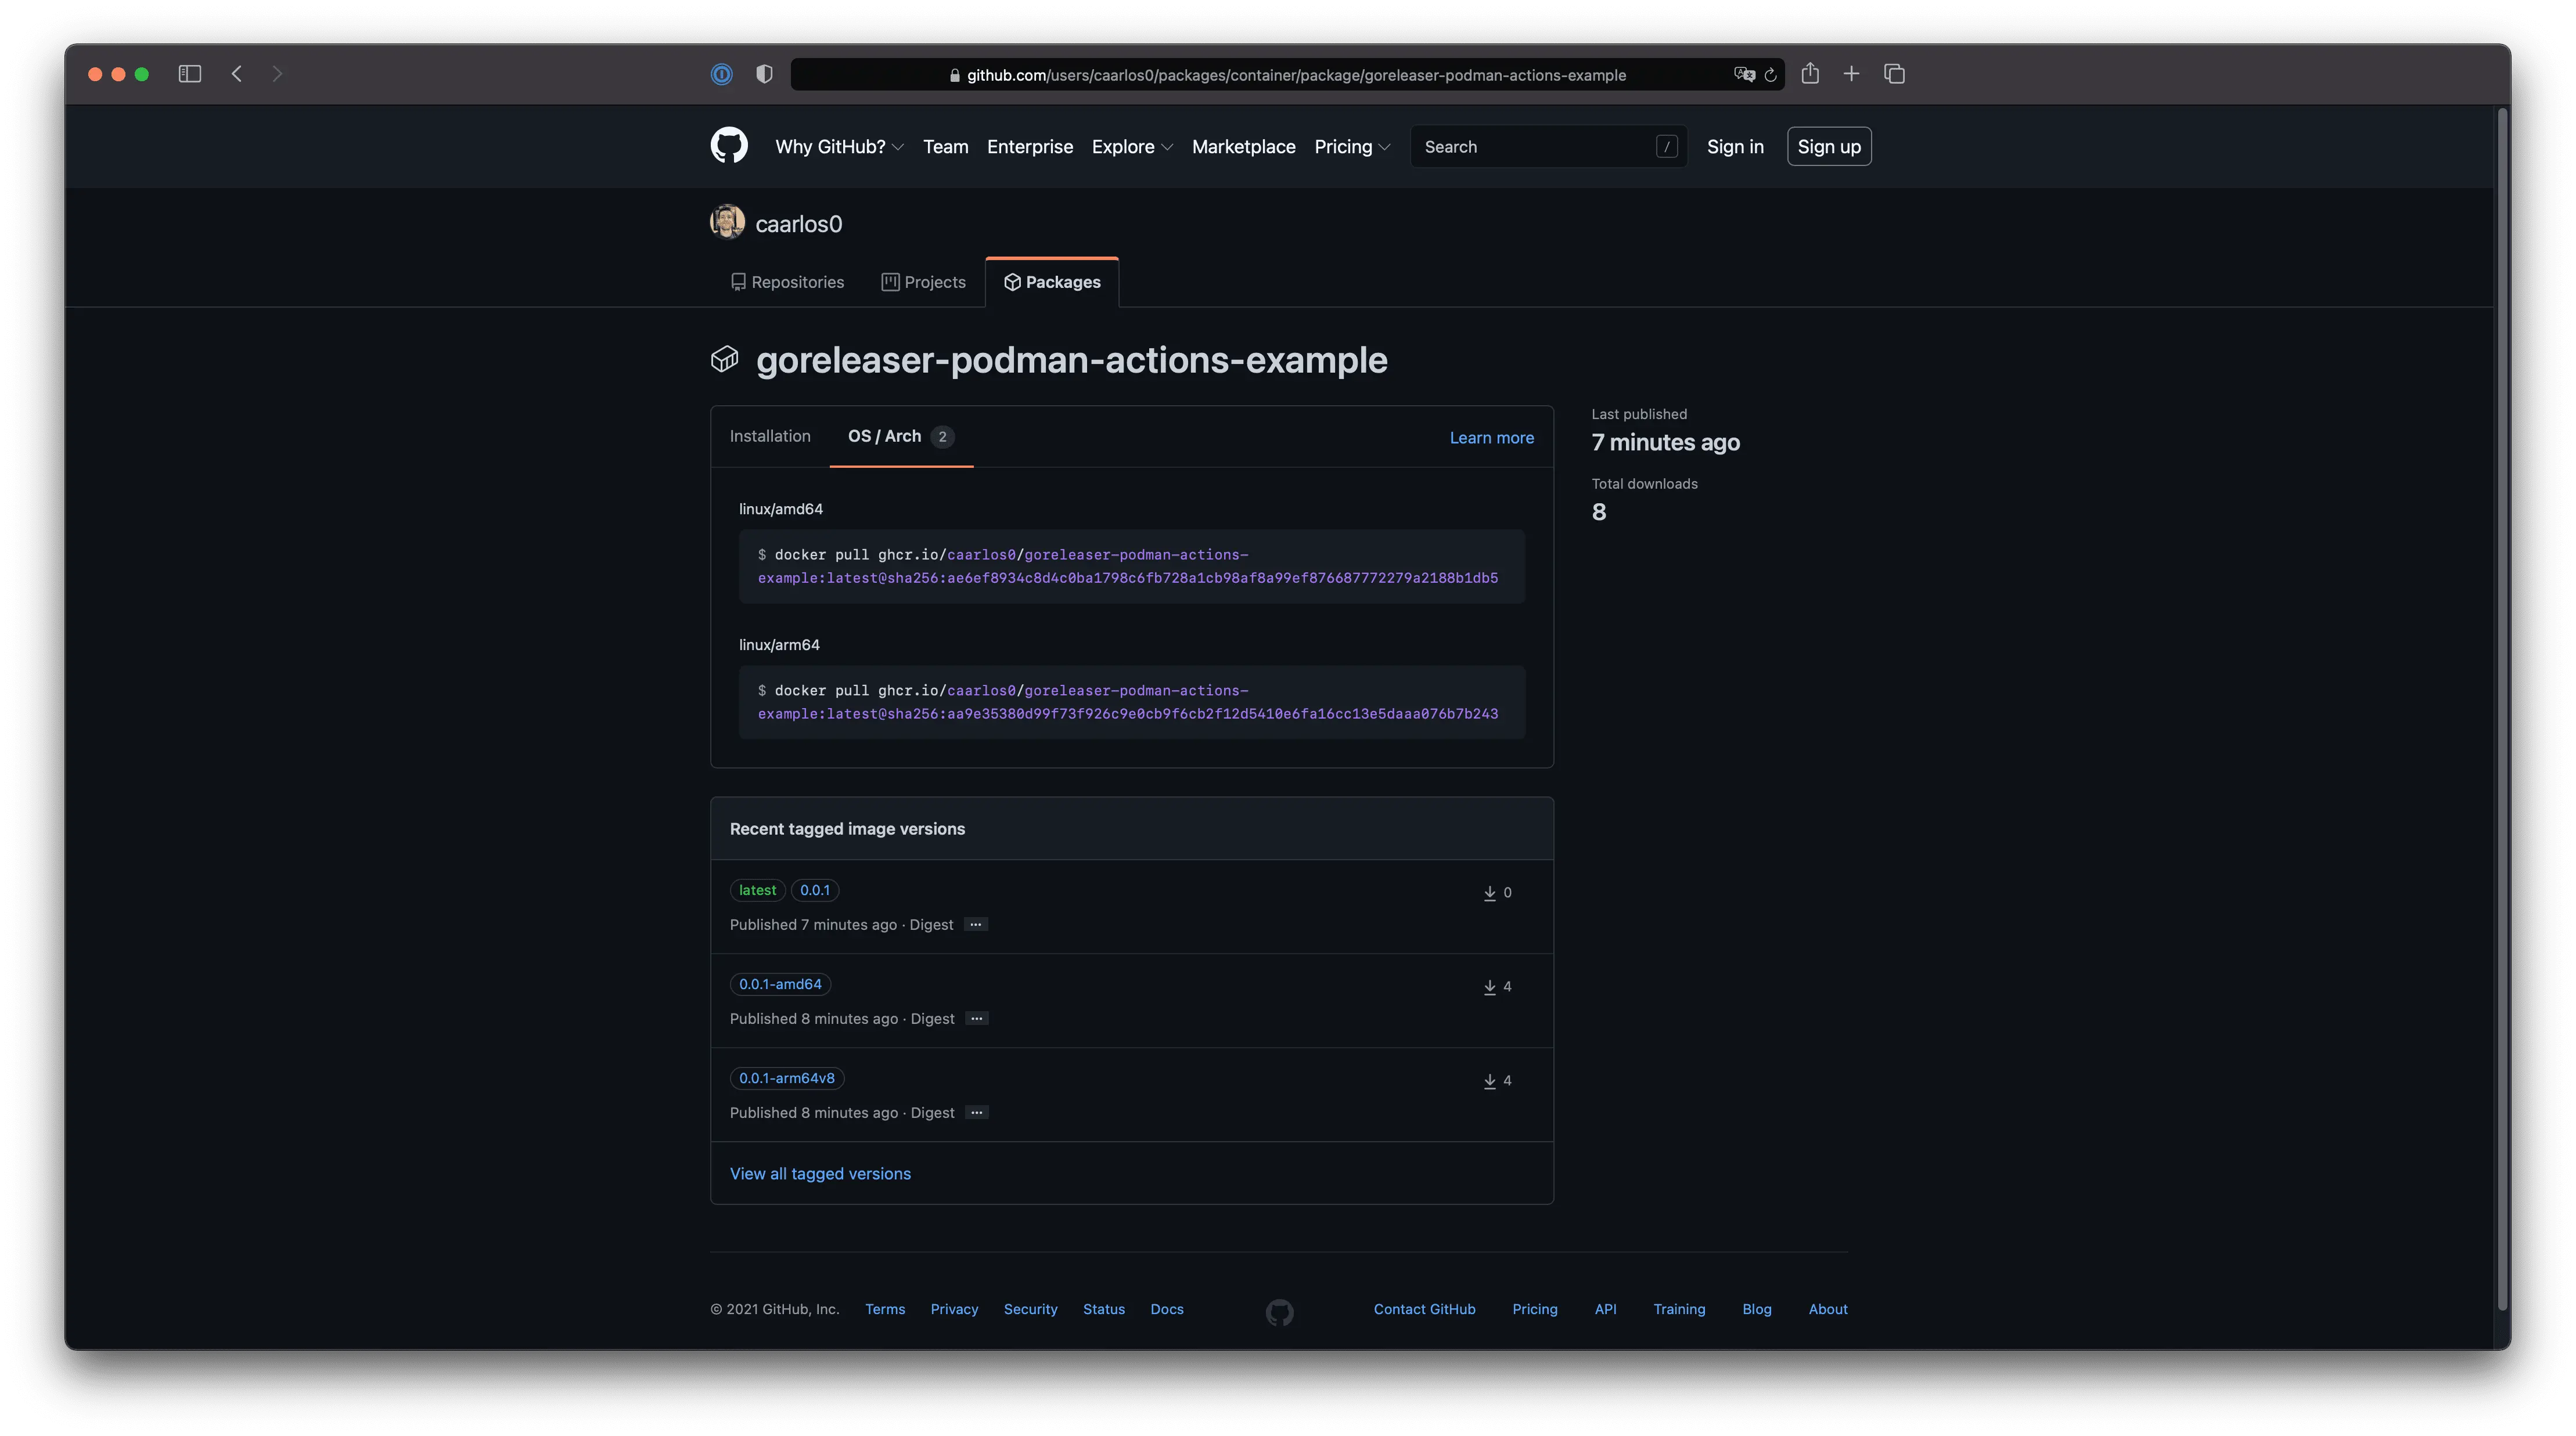The height and width of the screenshot is (1436, 2576).
Task: Expand the Pricing dropdown menu
Action: pos(1352,147)
